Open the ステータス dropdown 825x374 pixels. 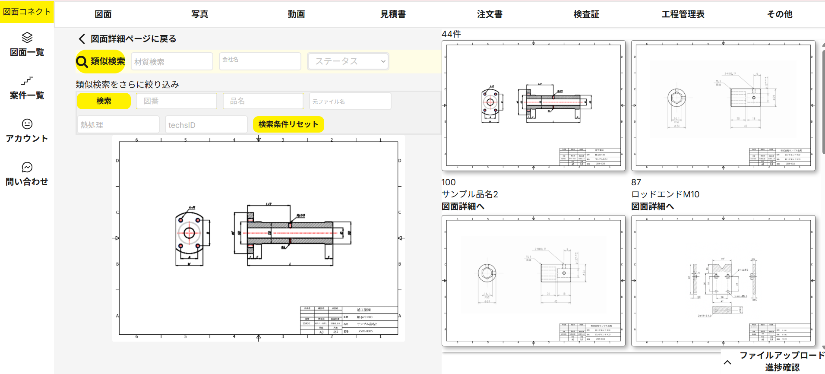[x=348, y=61]
